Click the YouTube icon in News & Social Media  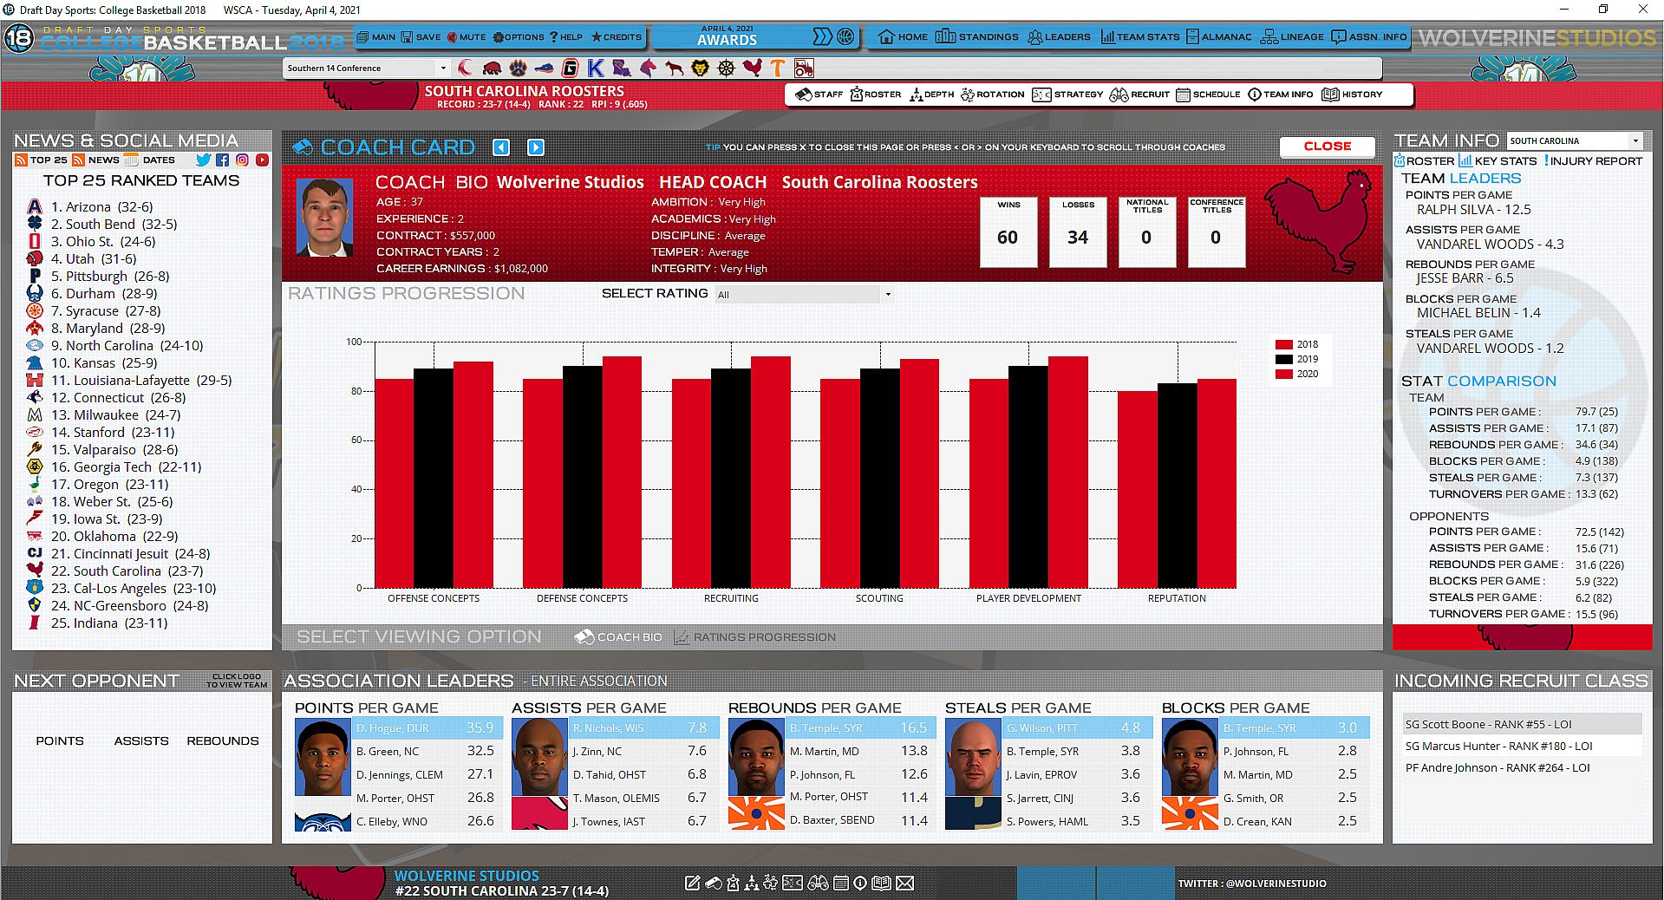[263, 160]
